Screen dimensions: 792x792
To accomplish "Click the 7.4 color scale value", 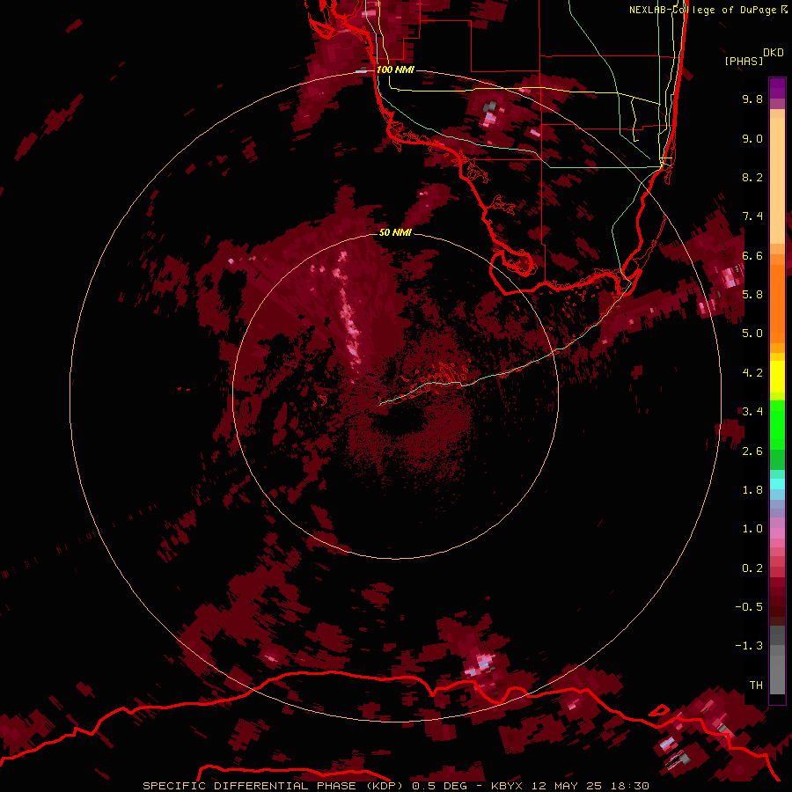I will coord(752,216).
